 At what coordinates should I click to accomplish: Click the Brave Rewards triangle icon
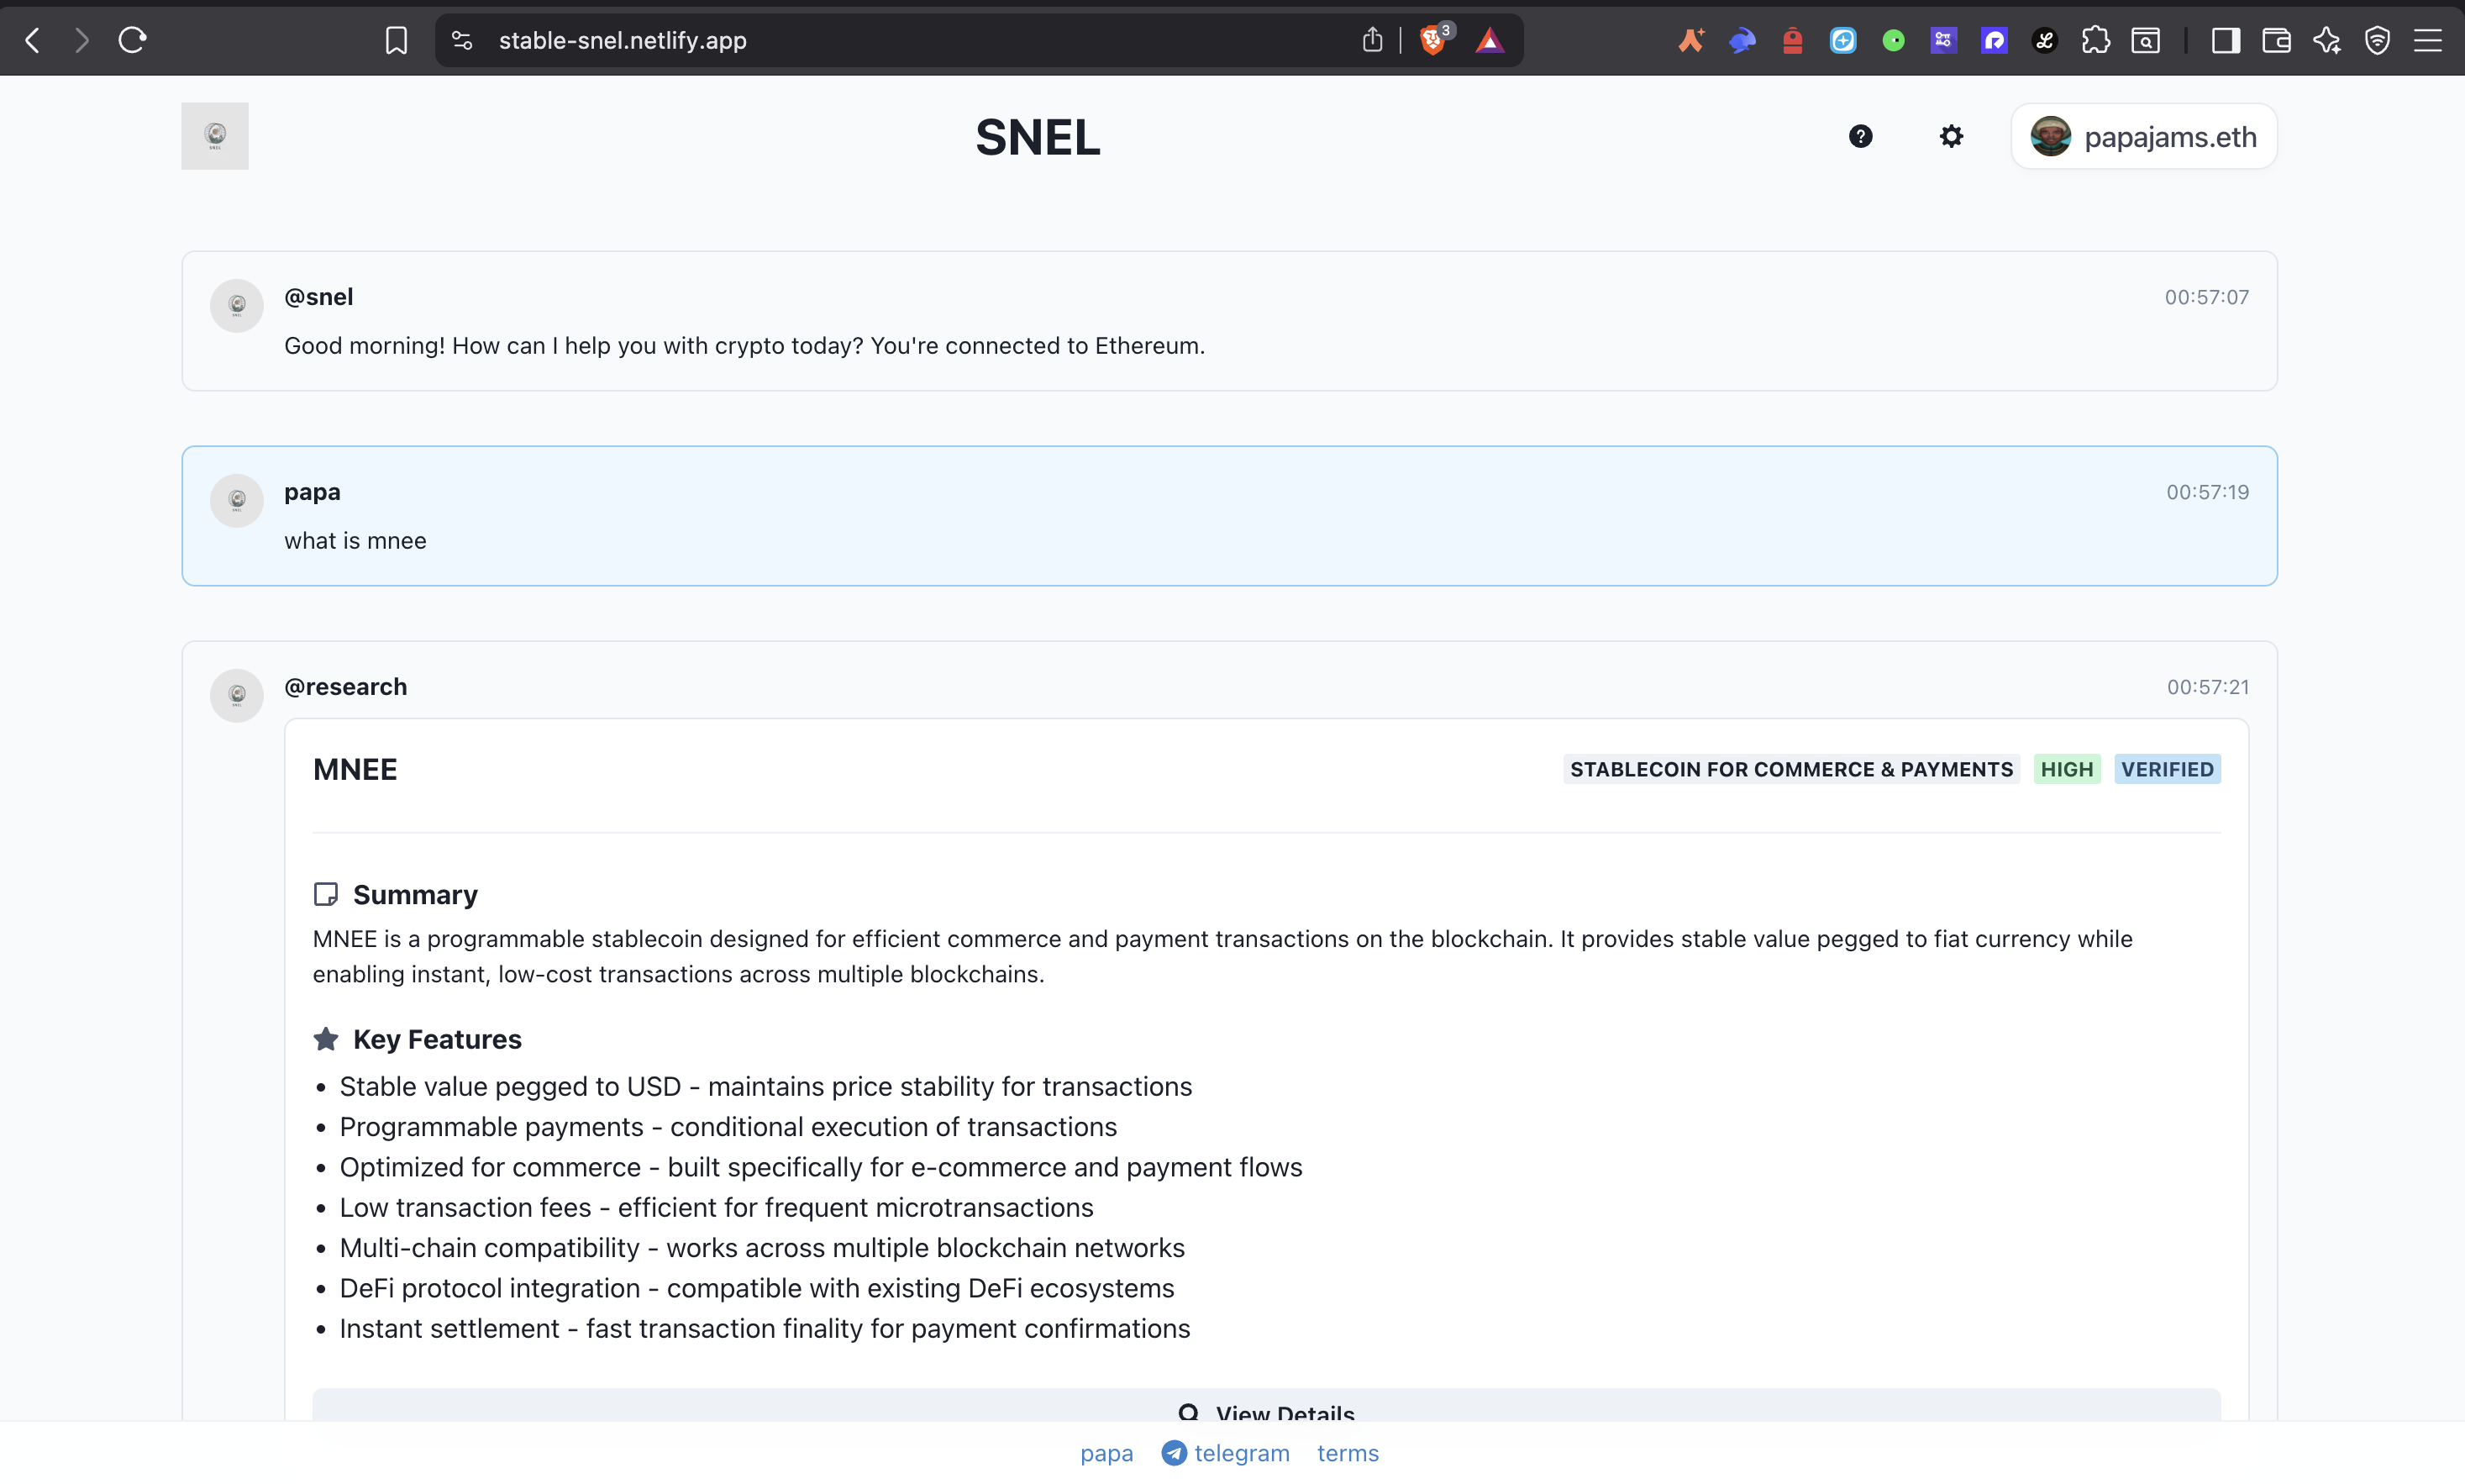point(1490,40)
